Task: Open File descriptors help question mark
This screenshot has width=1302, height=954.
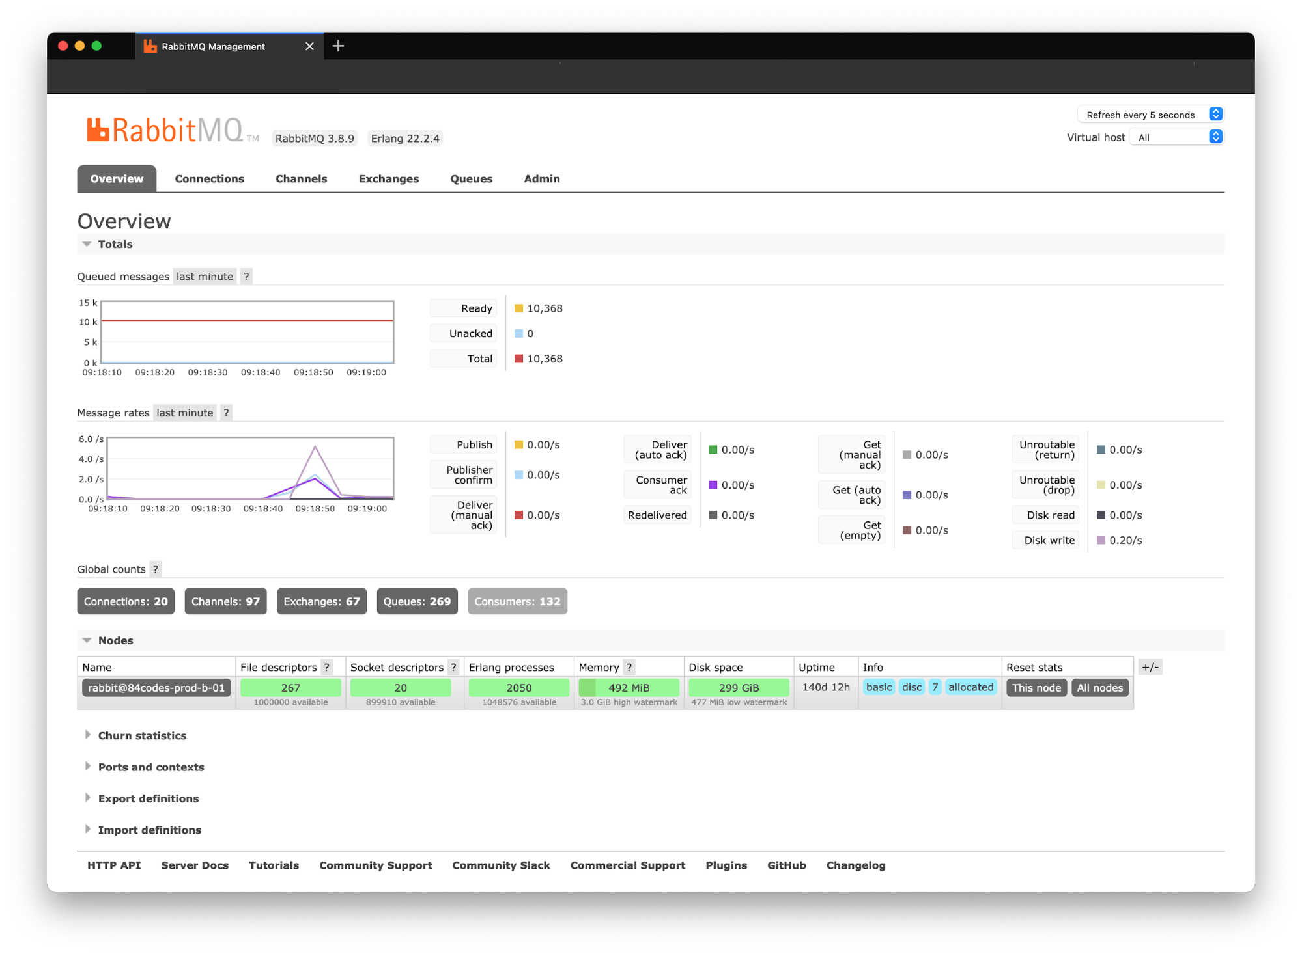Action: click(x=326, y=667)
